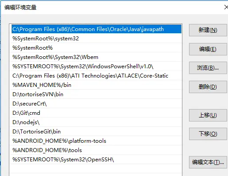Select the WindowsPowerShell\v1.0\ path entry
This screenshot has width=228, height=176.
pos(97,66)
